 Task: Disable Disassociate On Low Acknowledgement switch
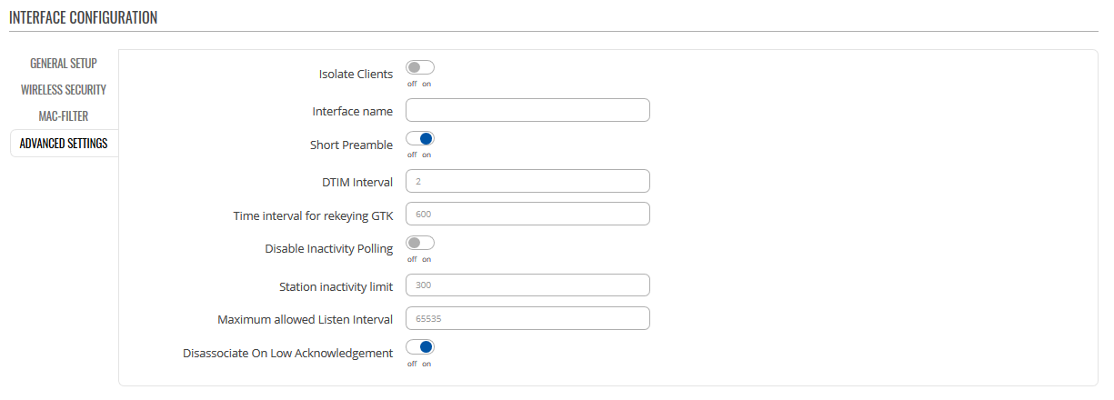click(x=420, y=347)
